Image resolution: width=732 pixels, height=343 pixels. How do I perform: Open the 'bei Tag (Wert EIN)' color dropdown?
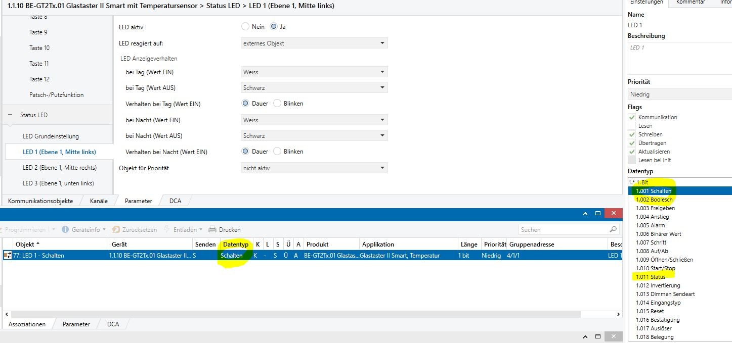coord(314,72)
